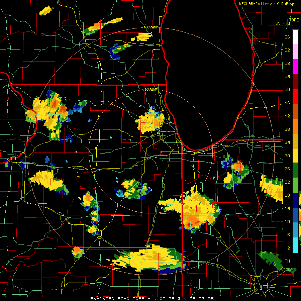Click the navy blue legend swatch
The image size is (301, 301).
295,201
